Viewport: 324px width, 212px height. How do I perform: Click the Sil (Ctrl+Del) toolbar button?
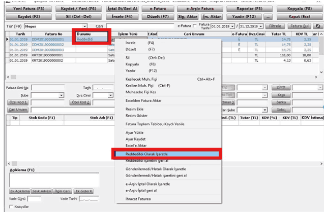pos(78,17)
